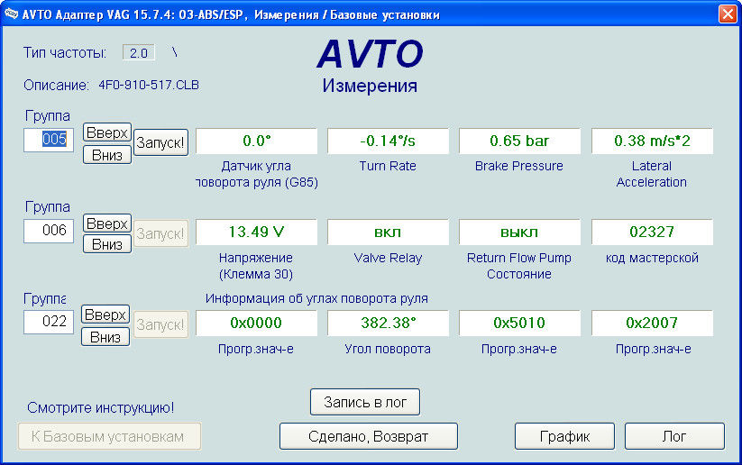Click Вниз next to group 006
742x465 pixels.
click(x=107, y=244)
